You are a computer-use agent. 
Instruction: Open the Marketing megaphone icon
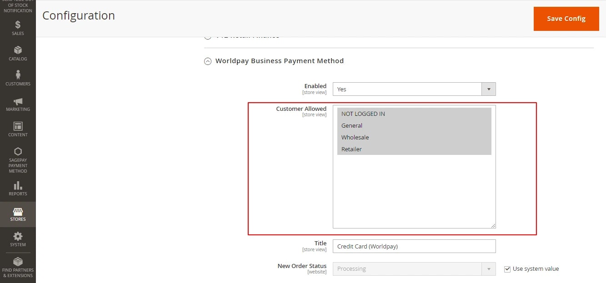(x=18, y=101)
